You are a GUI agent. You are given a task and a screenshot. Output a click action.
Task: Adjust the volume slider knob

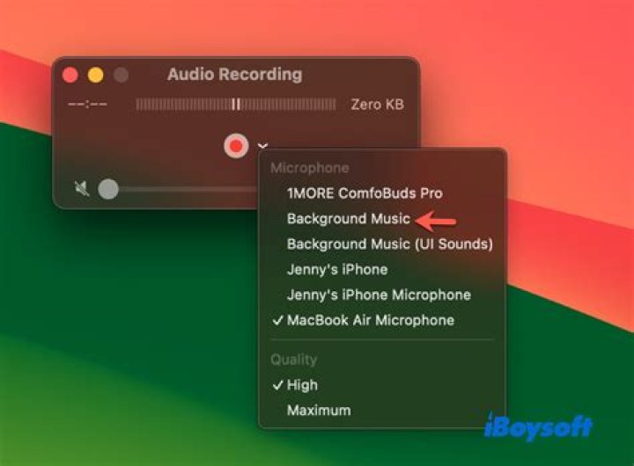point(108,189)
